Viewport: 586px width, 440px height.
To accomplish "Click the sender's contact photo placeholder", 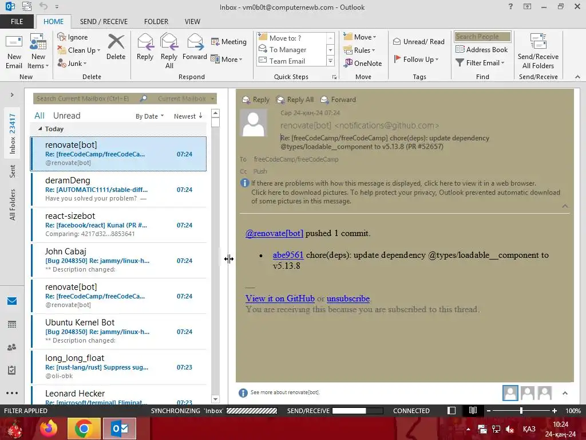I will coord(254,123).
